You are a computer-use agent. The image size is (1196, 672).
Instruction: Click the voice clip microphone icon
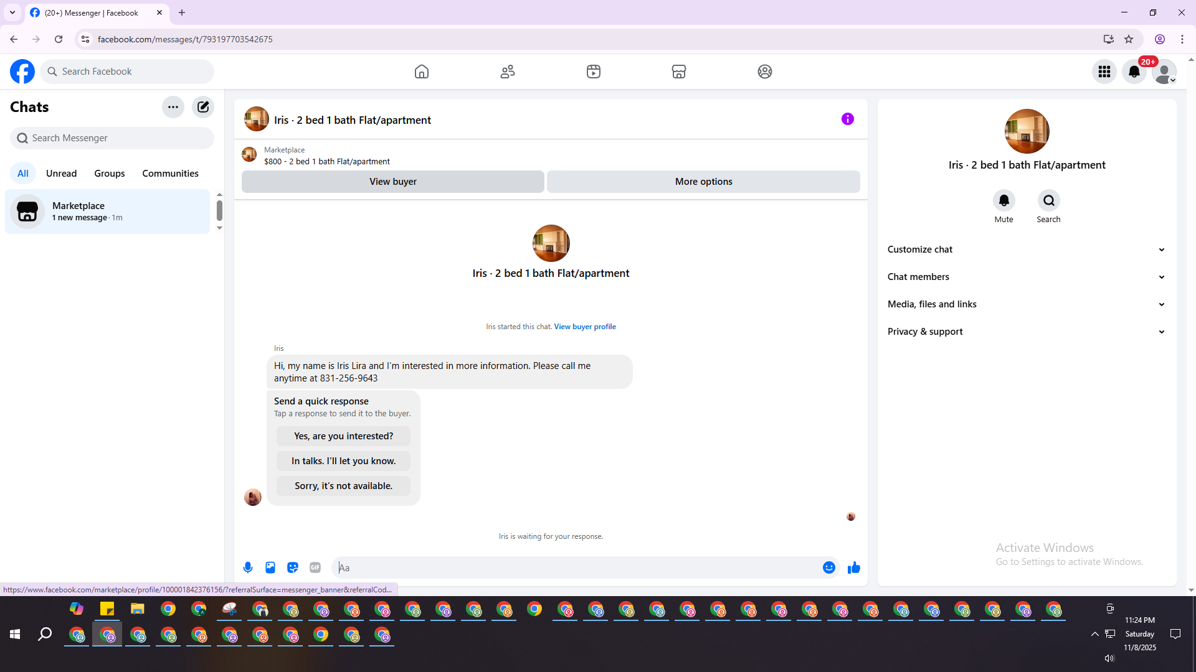tap(248, 567)
